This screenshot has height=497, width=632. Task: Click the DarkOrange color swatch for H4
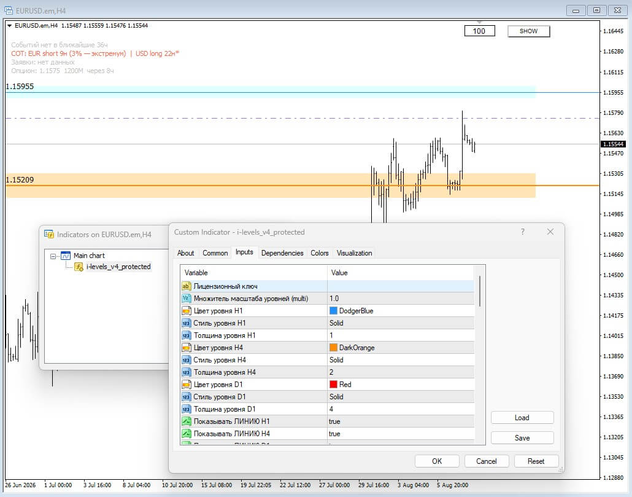[x=333, y=347]
